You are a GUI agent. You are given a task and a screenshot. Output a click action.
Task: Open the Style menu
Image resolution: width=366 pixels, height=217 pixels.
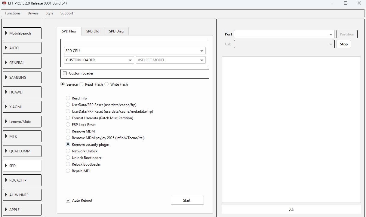tap(49, 13)
